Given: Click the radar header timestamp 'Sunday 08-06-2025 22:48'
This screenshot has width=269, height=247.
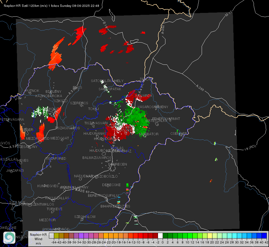Looking at the screenshot, I should click(79, 6).
